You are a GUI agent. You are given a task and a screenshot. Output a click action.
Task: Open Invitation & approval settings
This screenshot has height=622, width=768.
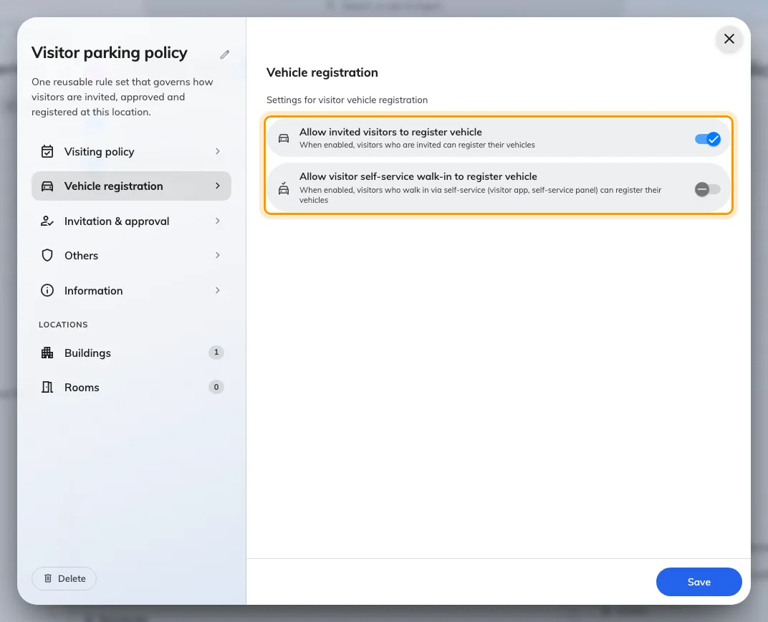click(x=131, y=221)
